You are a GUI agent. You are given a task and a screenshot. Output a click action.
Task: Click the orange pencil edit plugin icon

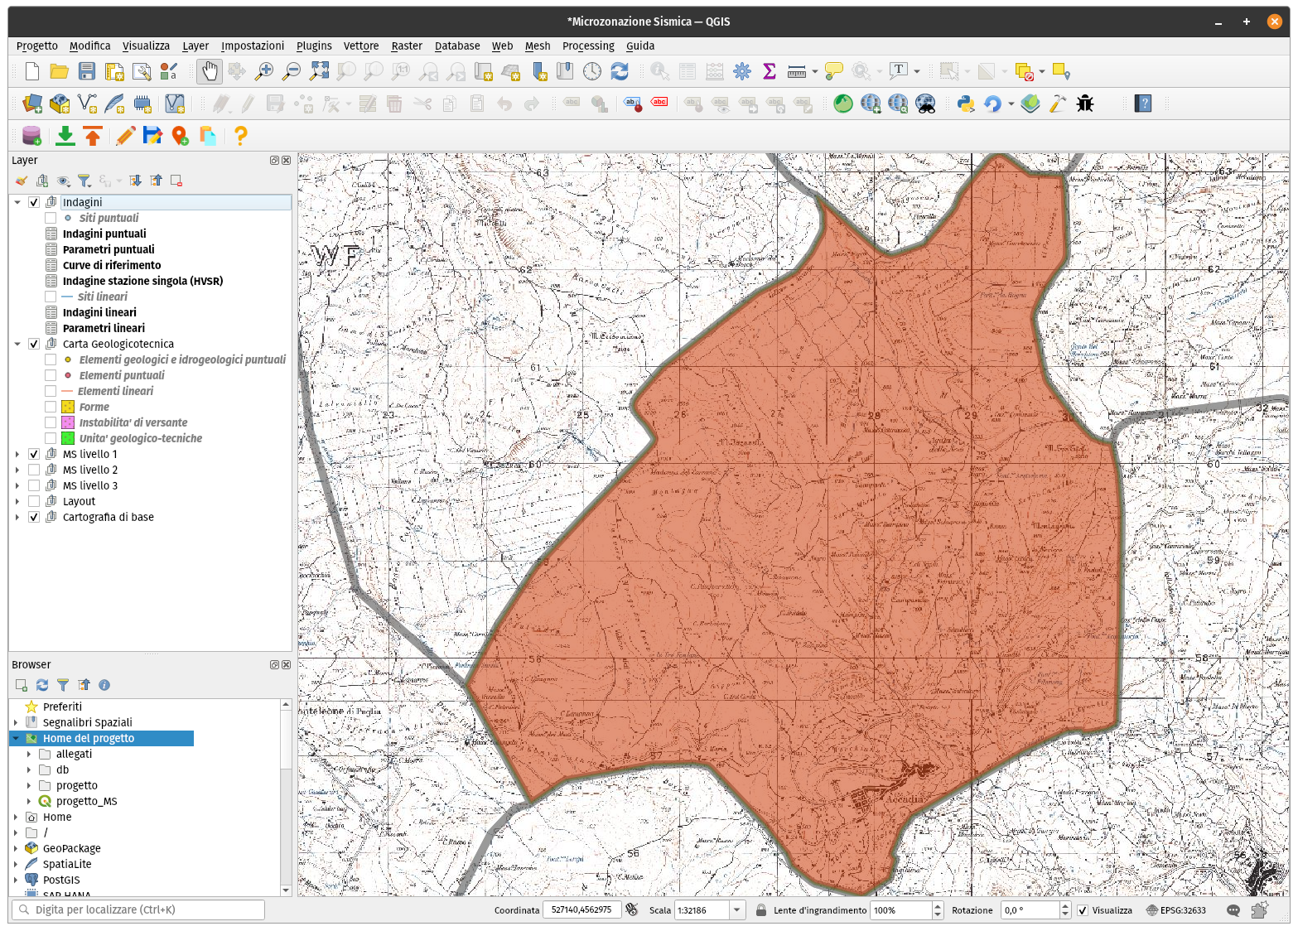126,136
